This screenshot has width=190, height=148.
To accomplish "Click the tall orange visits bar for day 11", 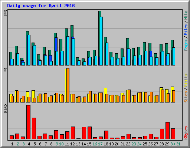I will [x=68, y=85].
